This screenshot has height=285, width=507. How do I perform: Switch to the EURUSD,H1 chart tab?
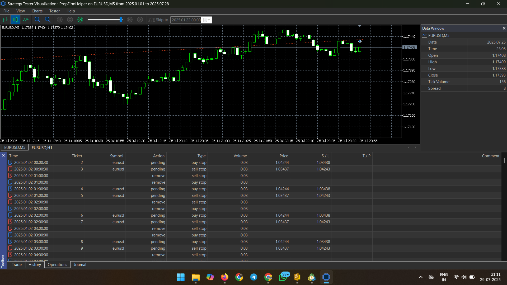42,148
